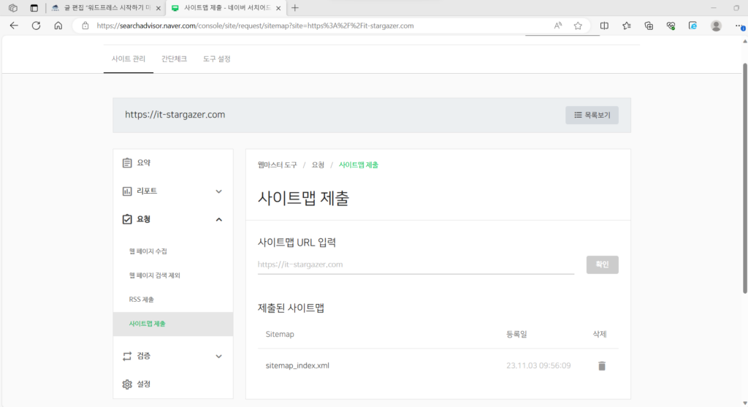The height and width of the screenshot is (407, 748).
Task: Open the user profile avatar
Action: pos(716,26)
